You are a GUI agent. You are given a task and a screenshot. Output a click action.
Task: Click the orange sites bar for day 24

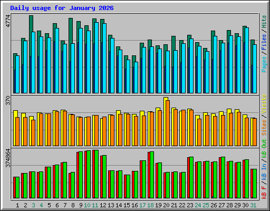[x=199, y=132]
